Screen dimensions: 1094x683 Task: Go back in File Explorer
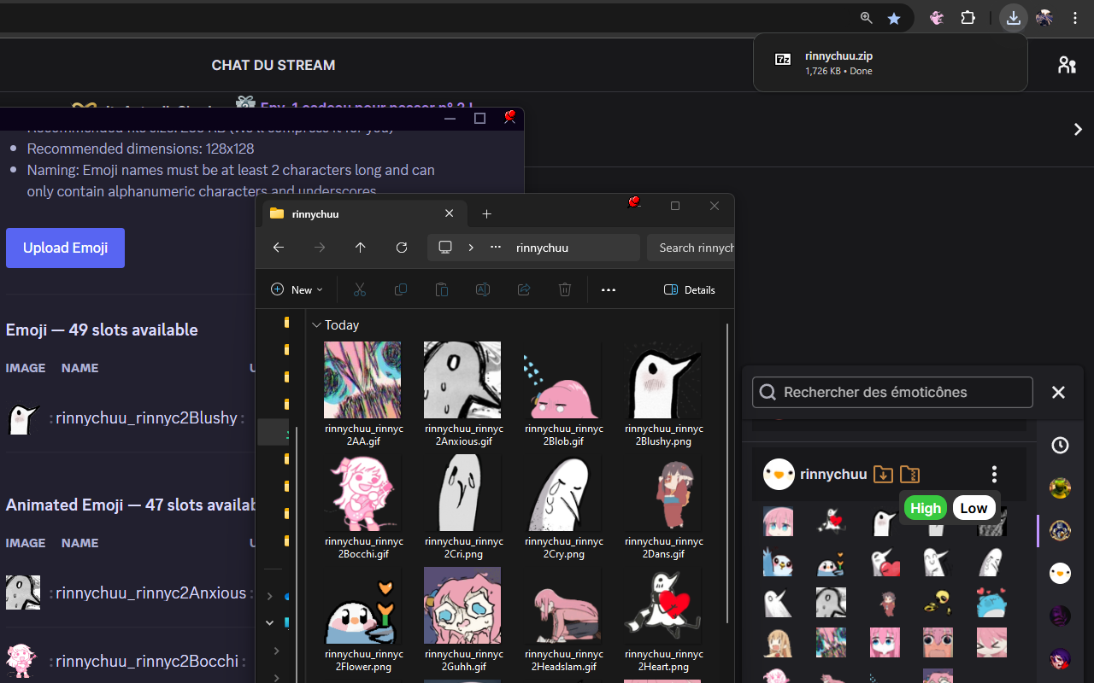(x=279, y=248)
